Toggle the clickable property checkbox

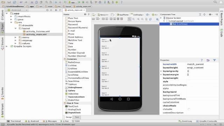[x=189, y=109]
